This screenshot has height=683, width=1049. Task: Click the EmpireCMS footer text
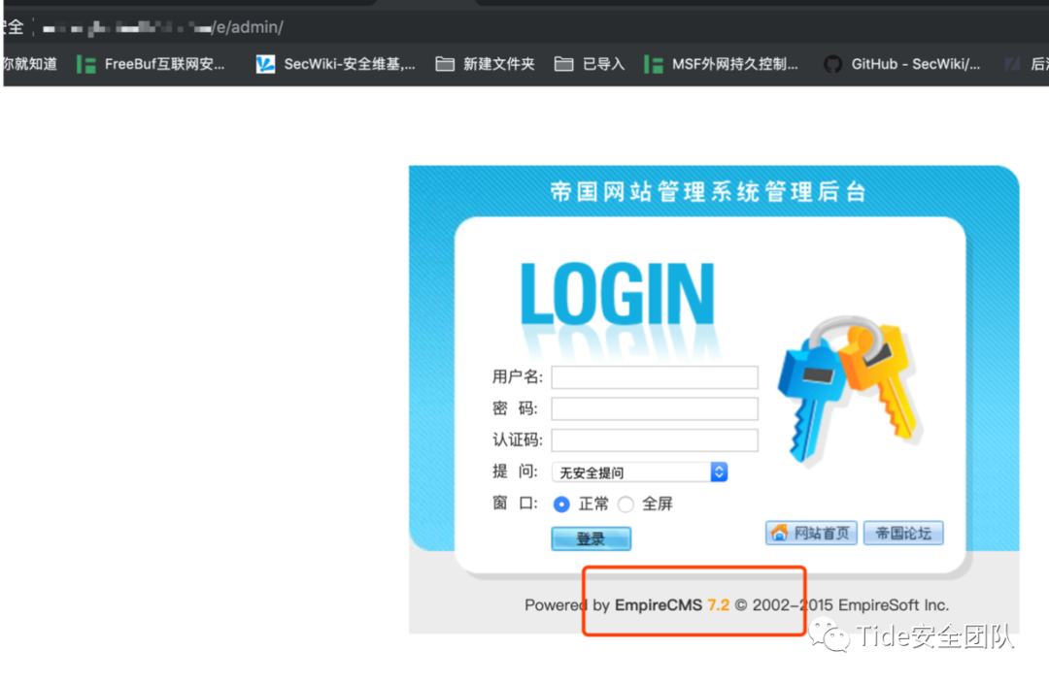point(659,604)
